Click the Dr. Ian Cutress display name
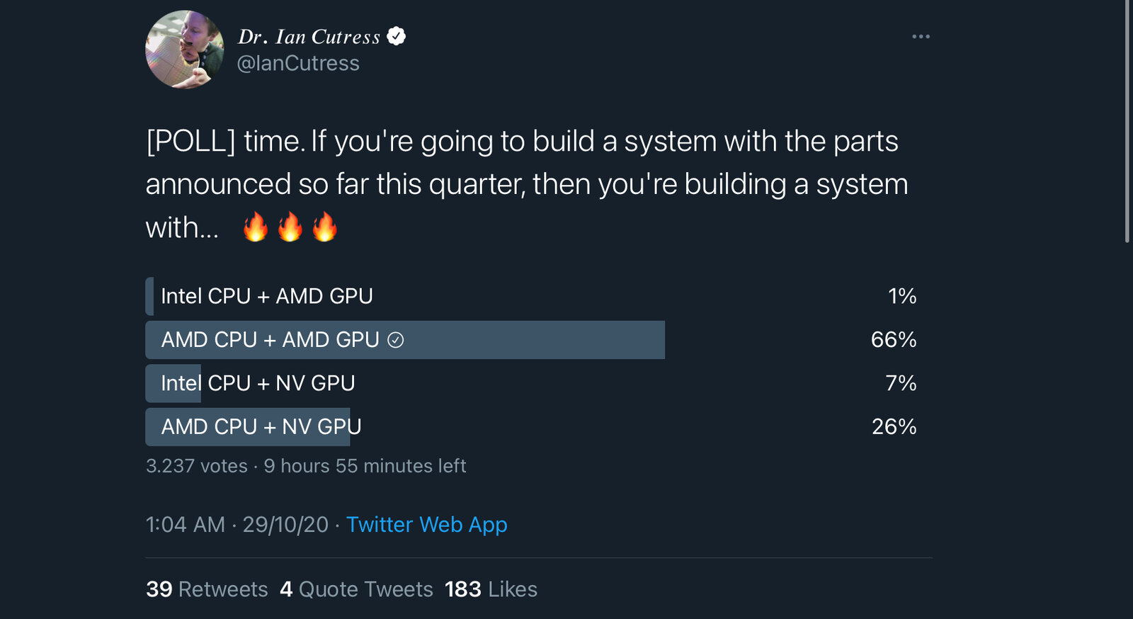The height and width of the screenshot is (619, 1133). (309, 37)
